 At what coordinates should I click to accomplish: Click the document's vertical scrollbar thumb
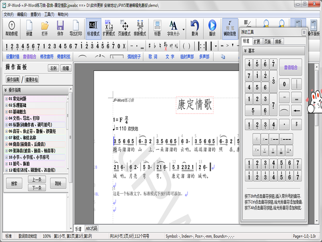pyautogui.click(x=317, y=98)
